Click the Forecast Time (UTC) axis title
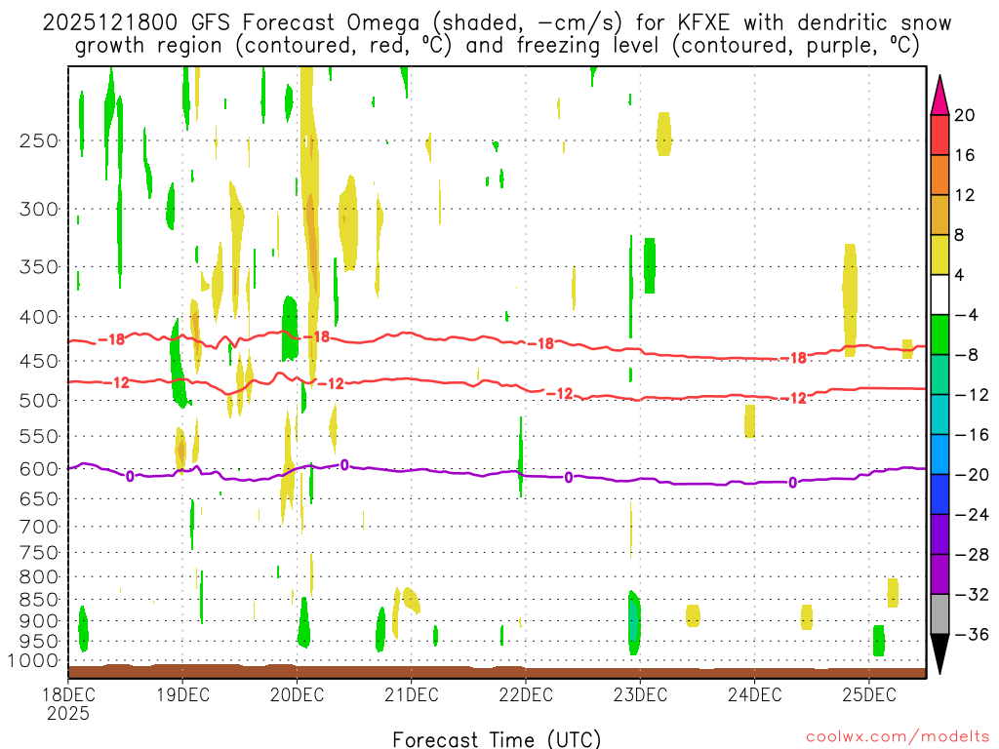 (x=497, y=739)
